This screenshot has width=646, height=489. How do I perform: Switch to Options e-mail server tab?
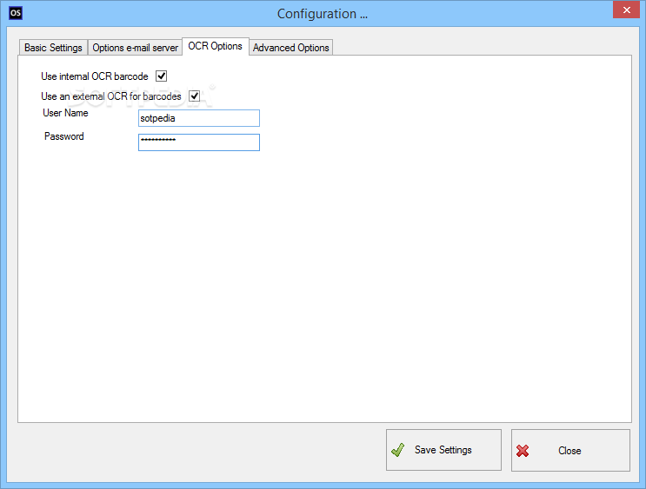[x=135, y=48]
